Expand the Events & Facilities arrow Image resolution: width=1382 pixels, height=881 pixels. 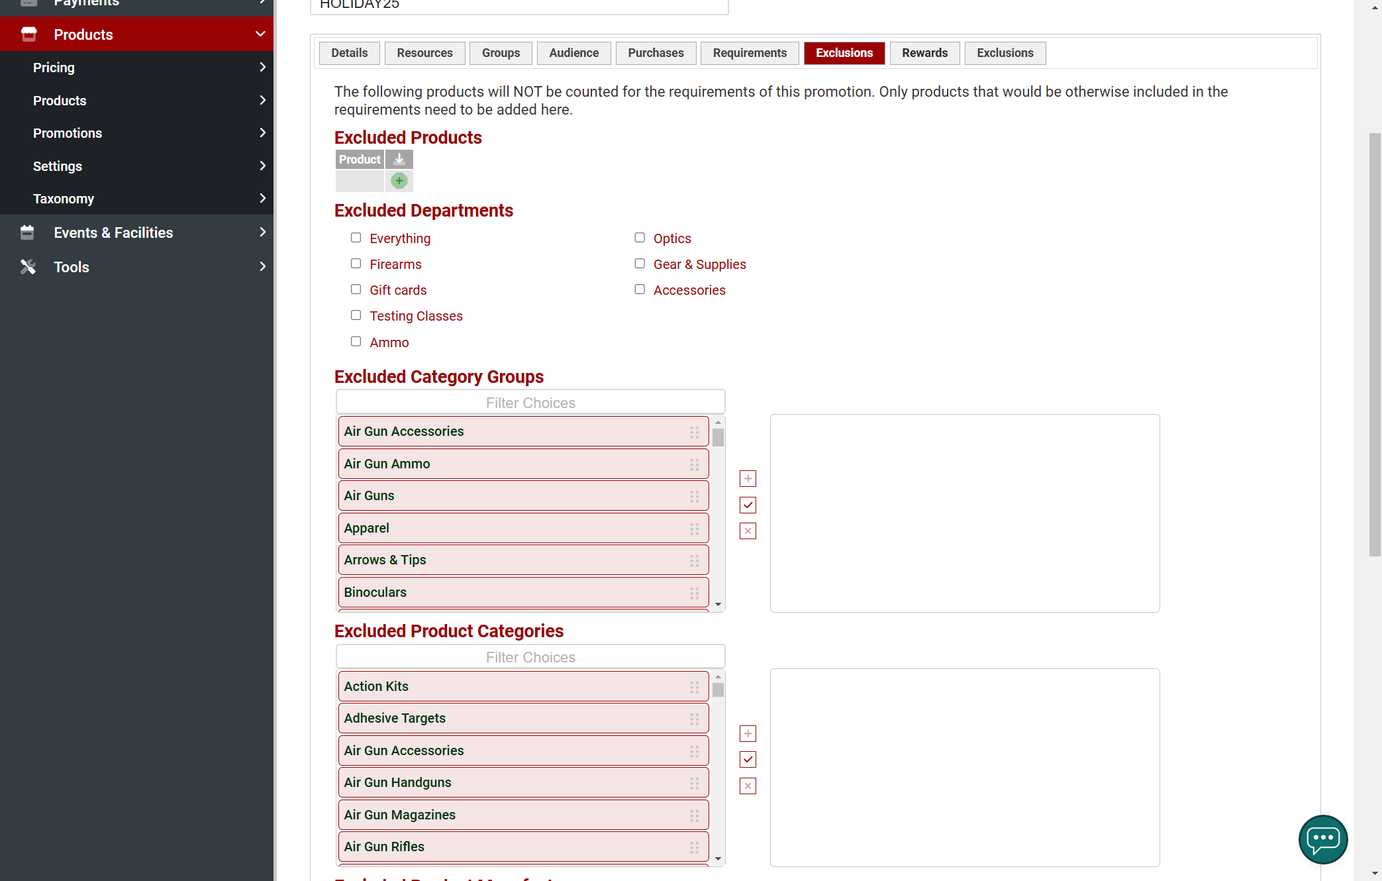[262, 232]
